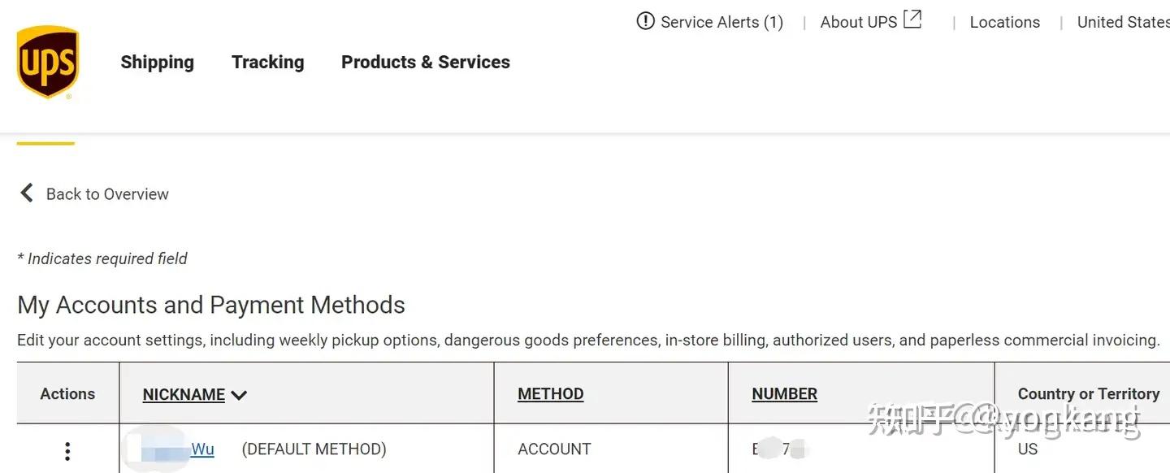The width and height of the screenshot is (1170, 473).
Task: Open the Tracking navigation tab
Action: pyautogui.click(x=267, y=62)
